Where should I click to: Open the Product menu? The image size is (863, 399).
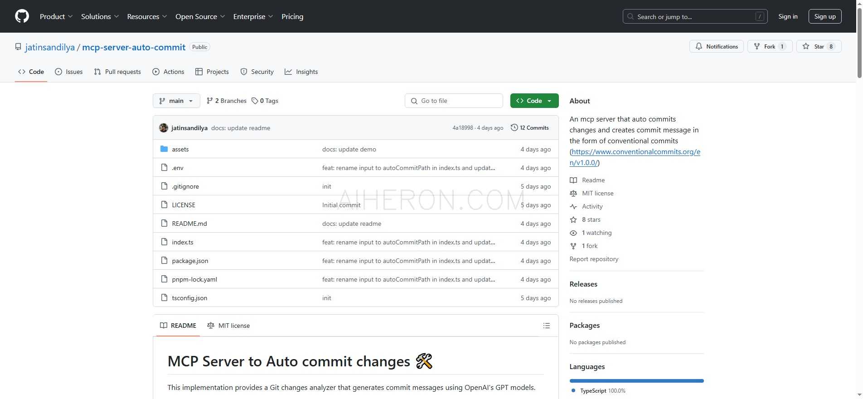coord(56,16)
